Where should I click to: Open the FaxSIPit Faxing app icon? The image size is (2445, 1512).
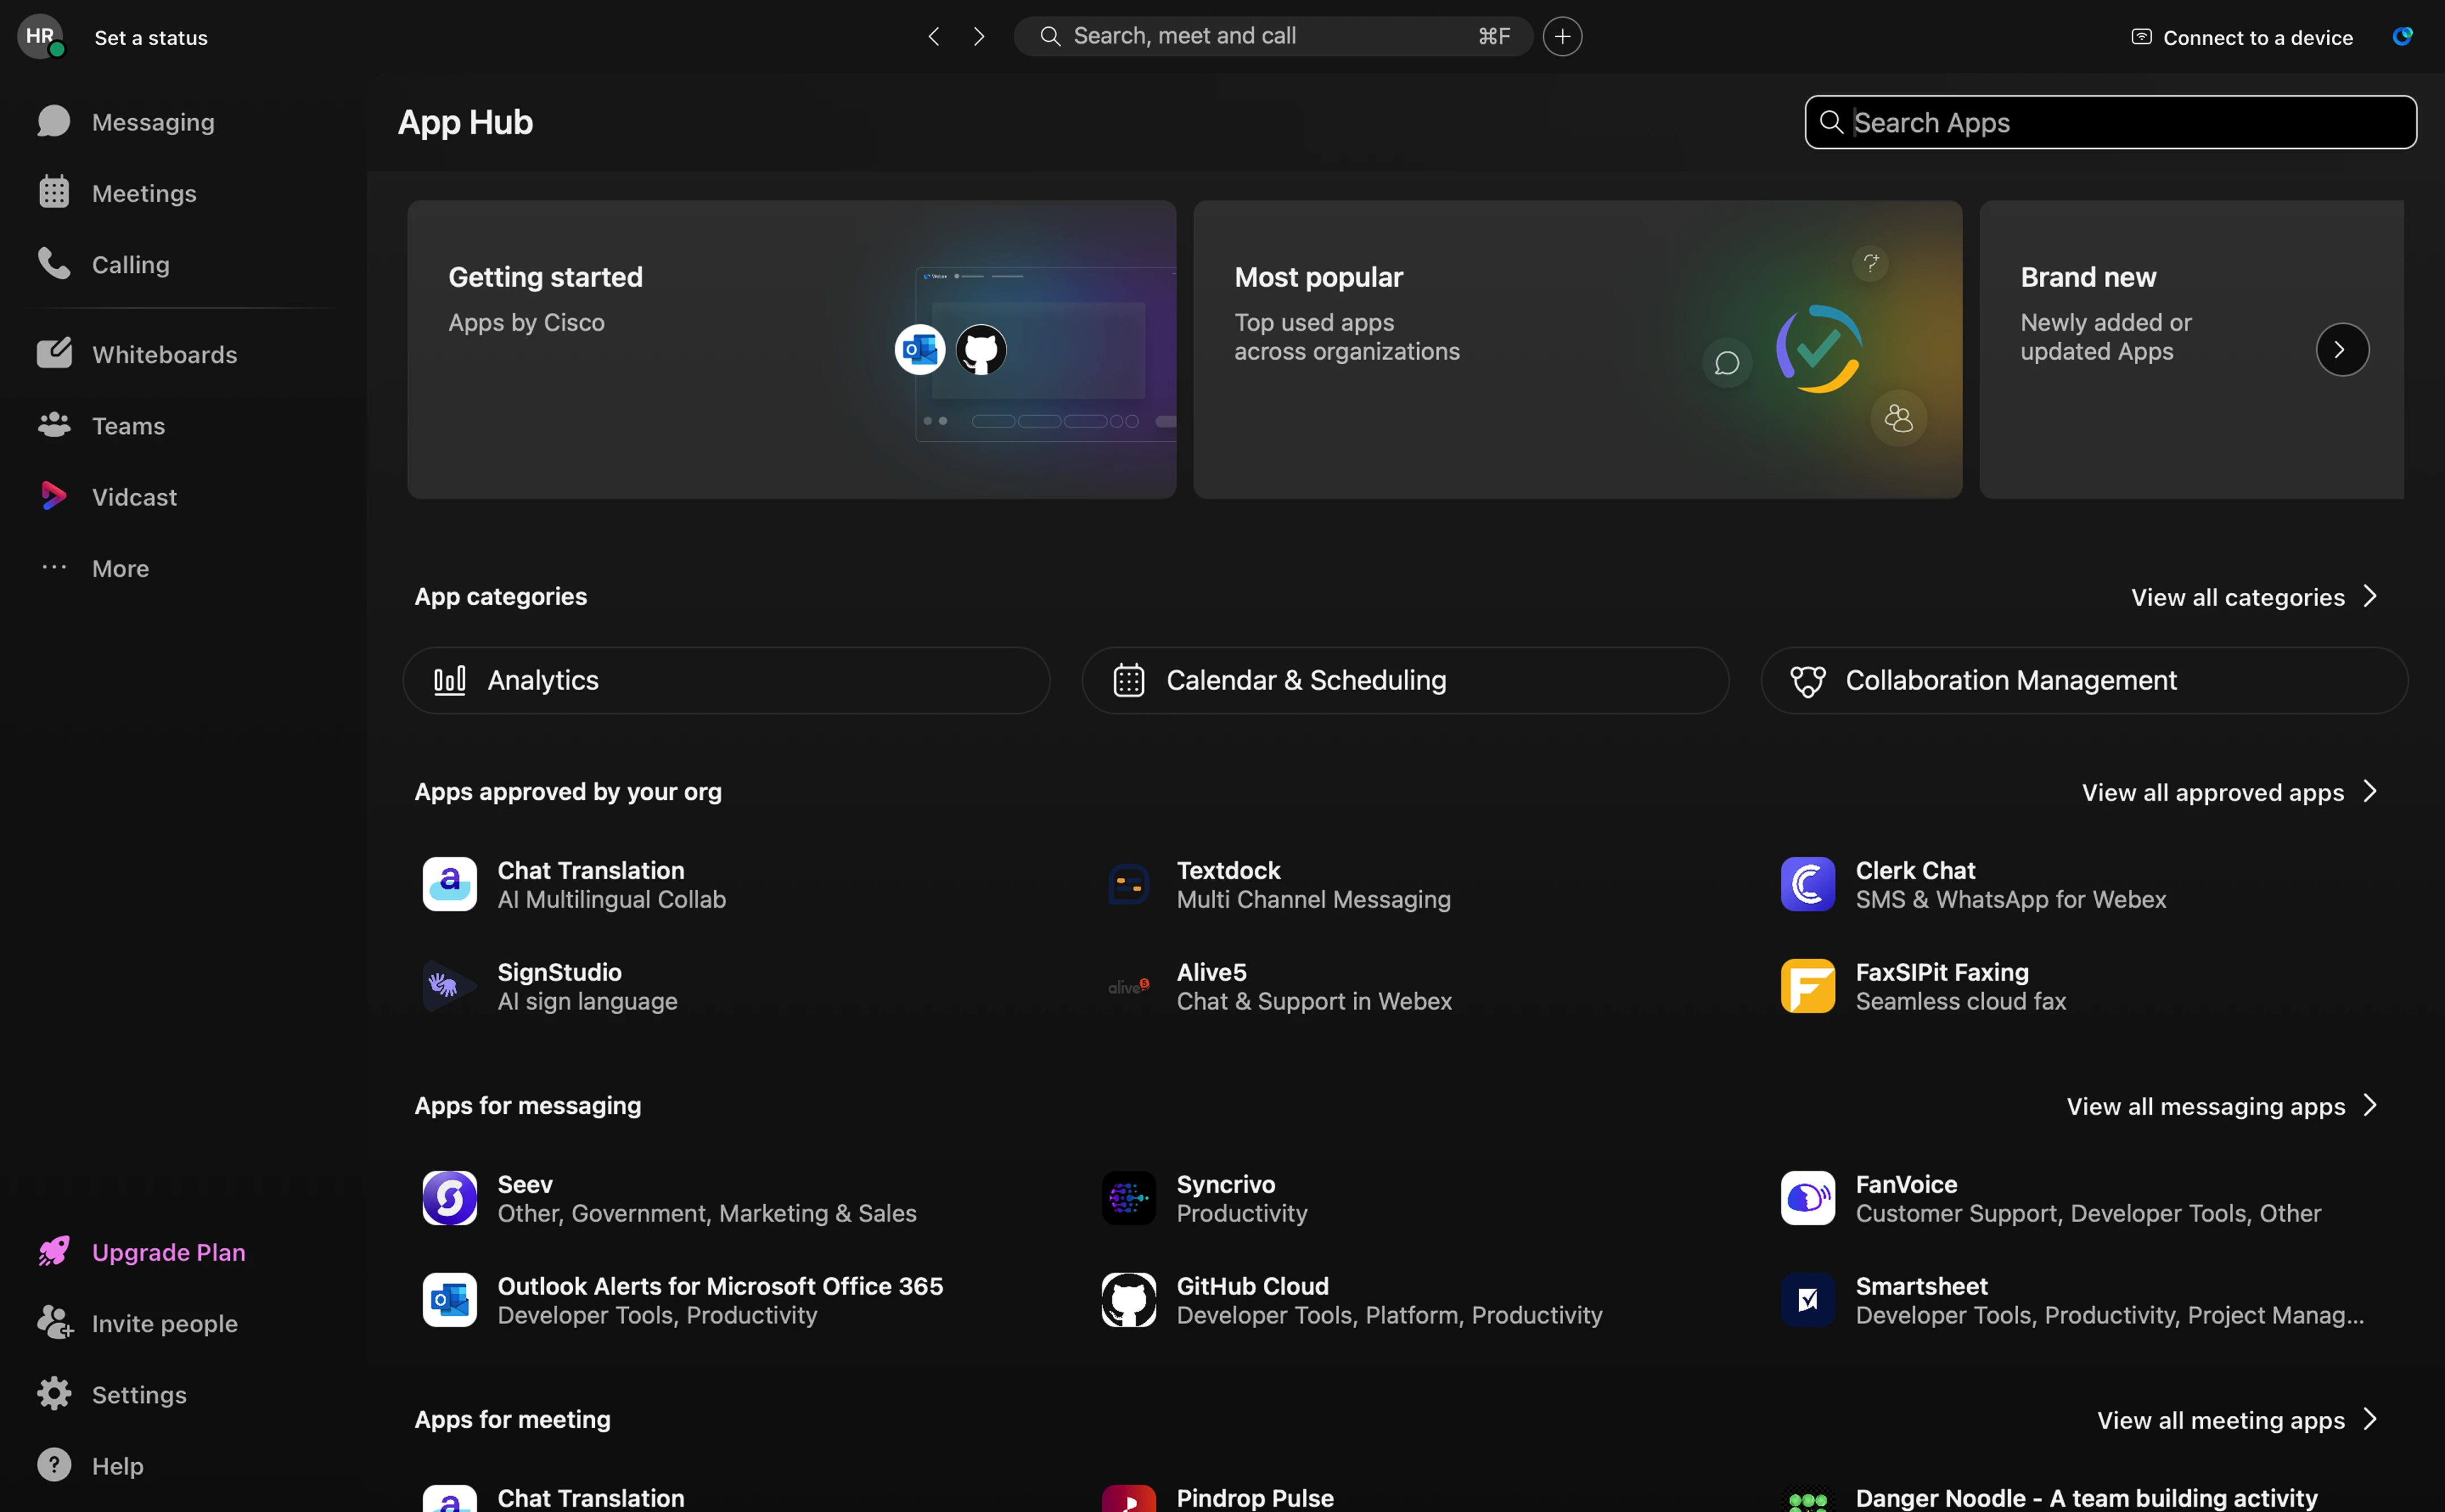[x=1808, y=986]
